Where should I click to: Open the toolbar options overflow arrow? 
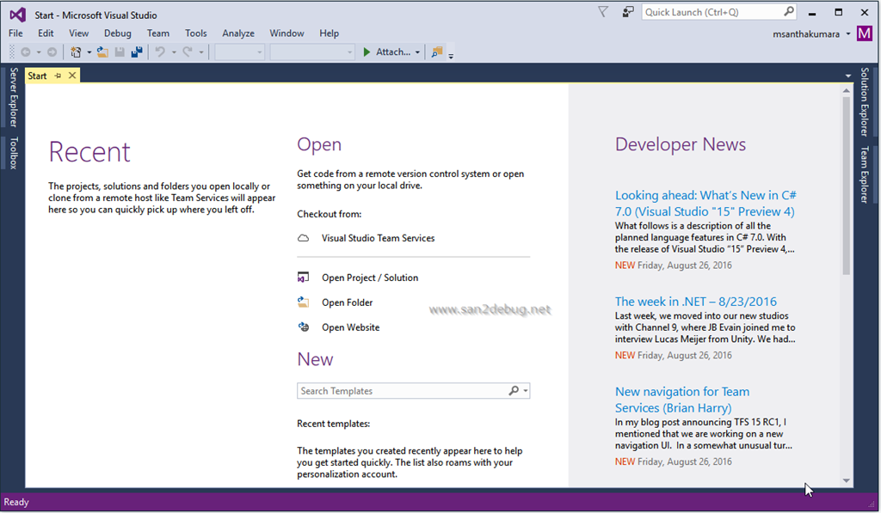[x=451, y=56]
